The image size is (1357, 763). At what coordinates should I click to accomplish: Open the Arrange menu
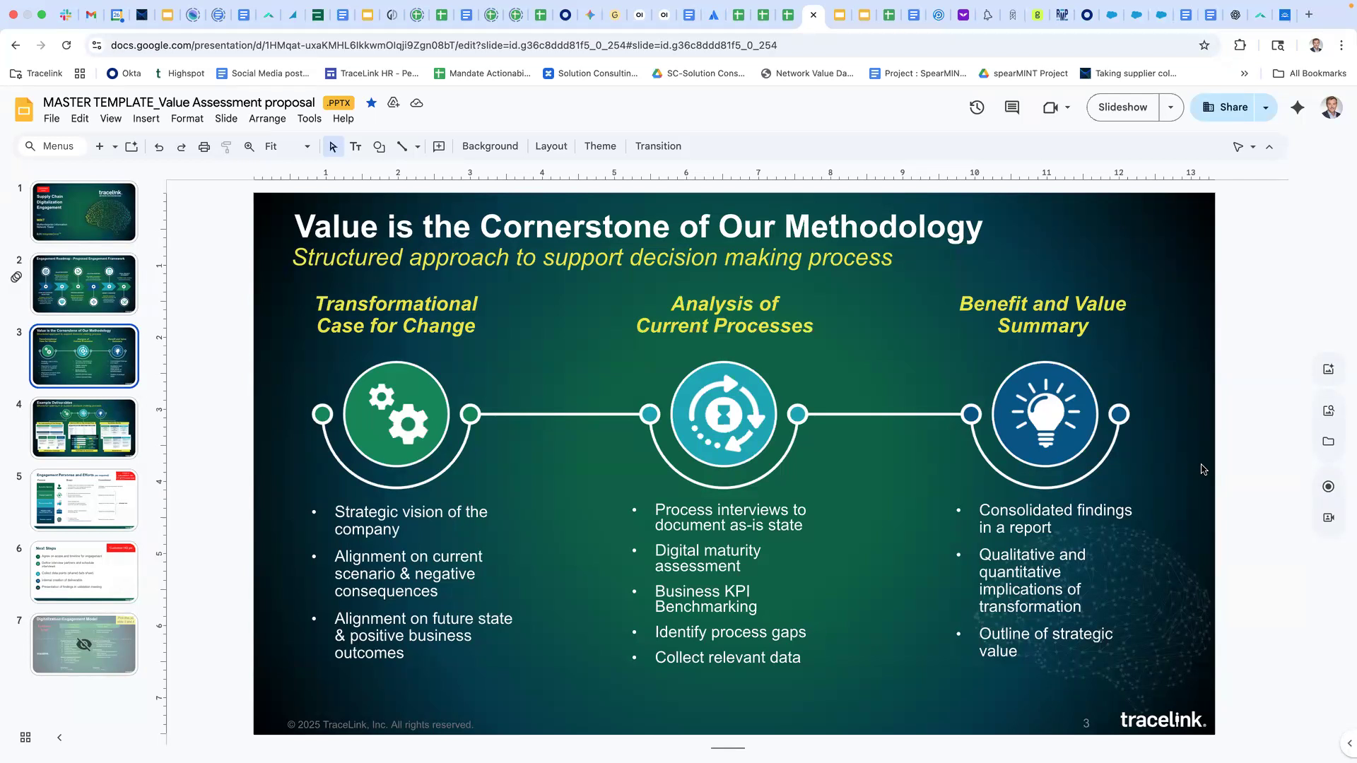267,119
